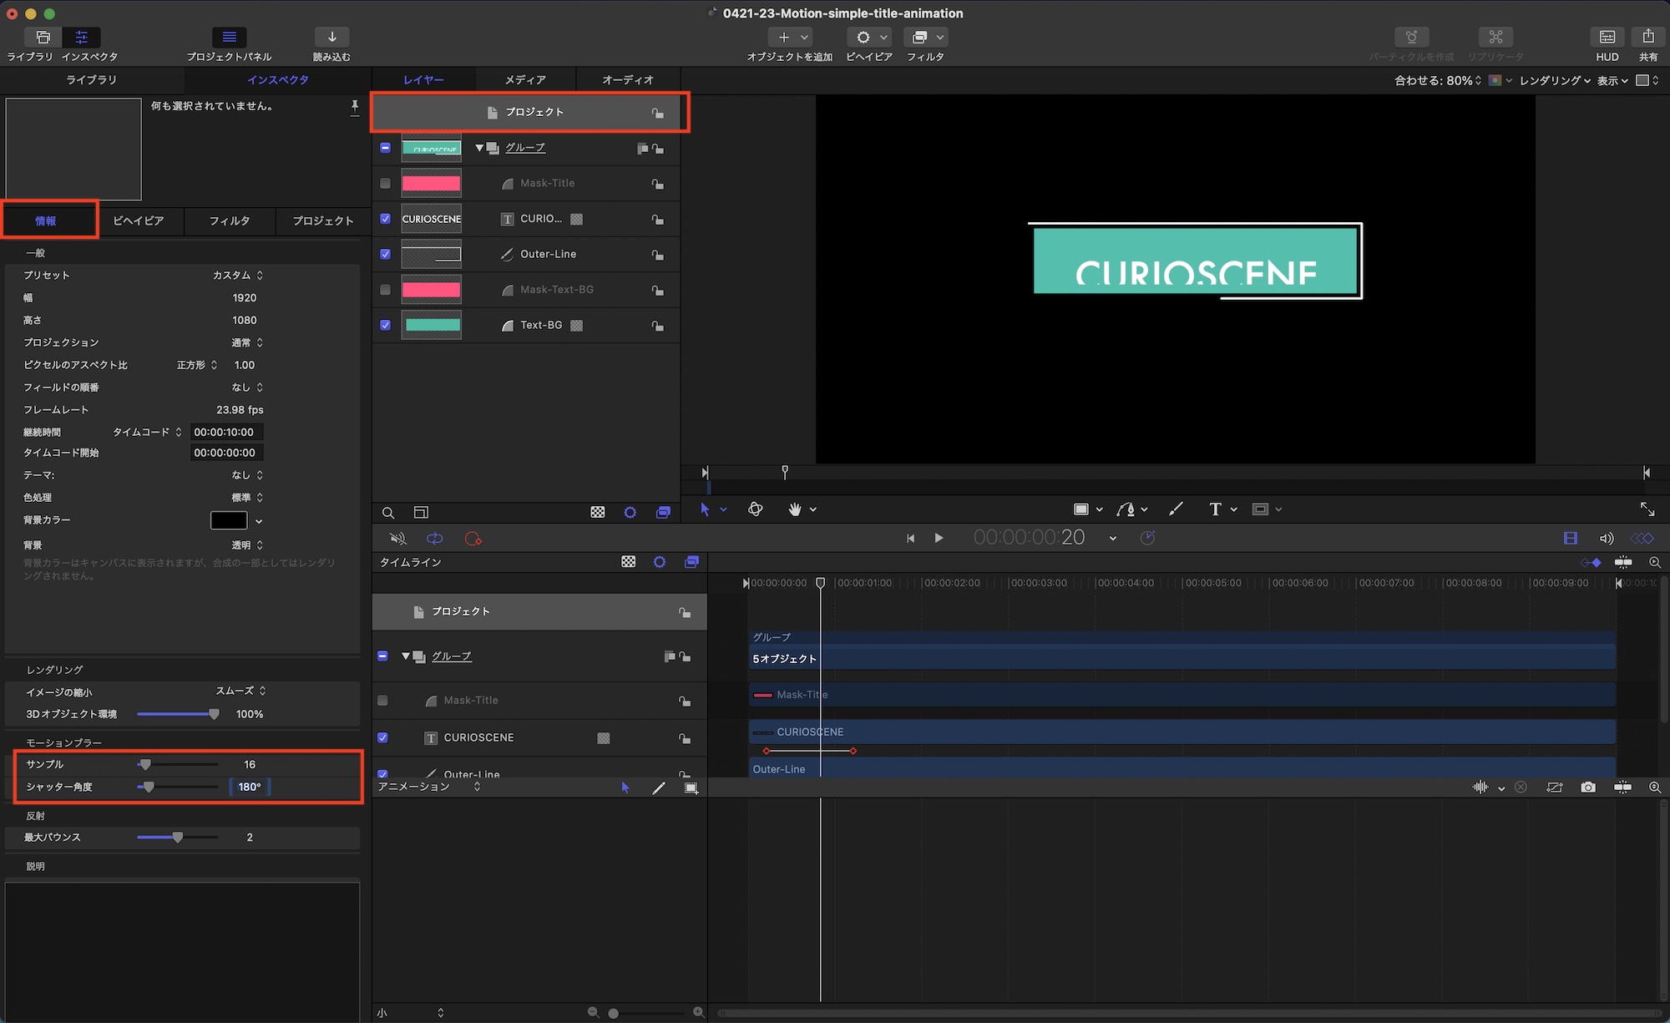Enable the Mask-Title layer checkbox
1670x1023 pixels.
pos(385,184)
